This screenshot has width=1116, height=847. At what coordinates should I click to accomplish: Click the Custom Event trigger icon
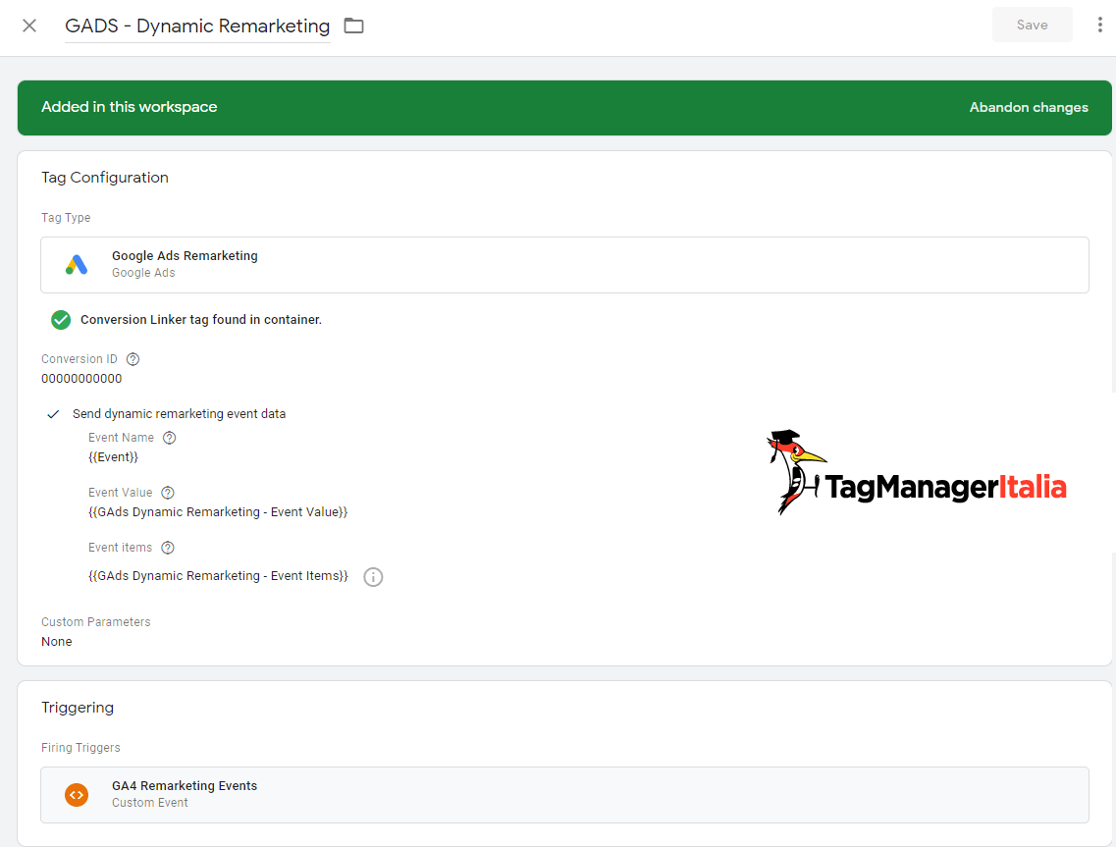77,794
